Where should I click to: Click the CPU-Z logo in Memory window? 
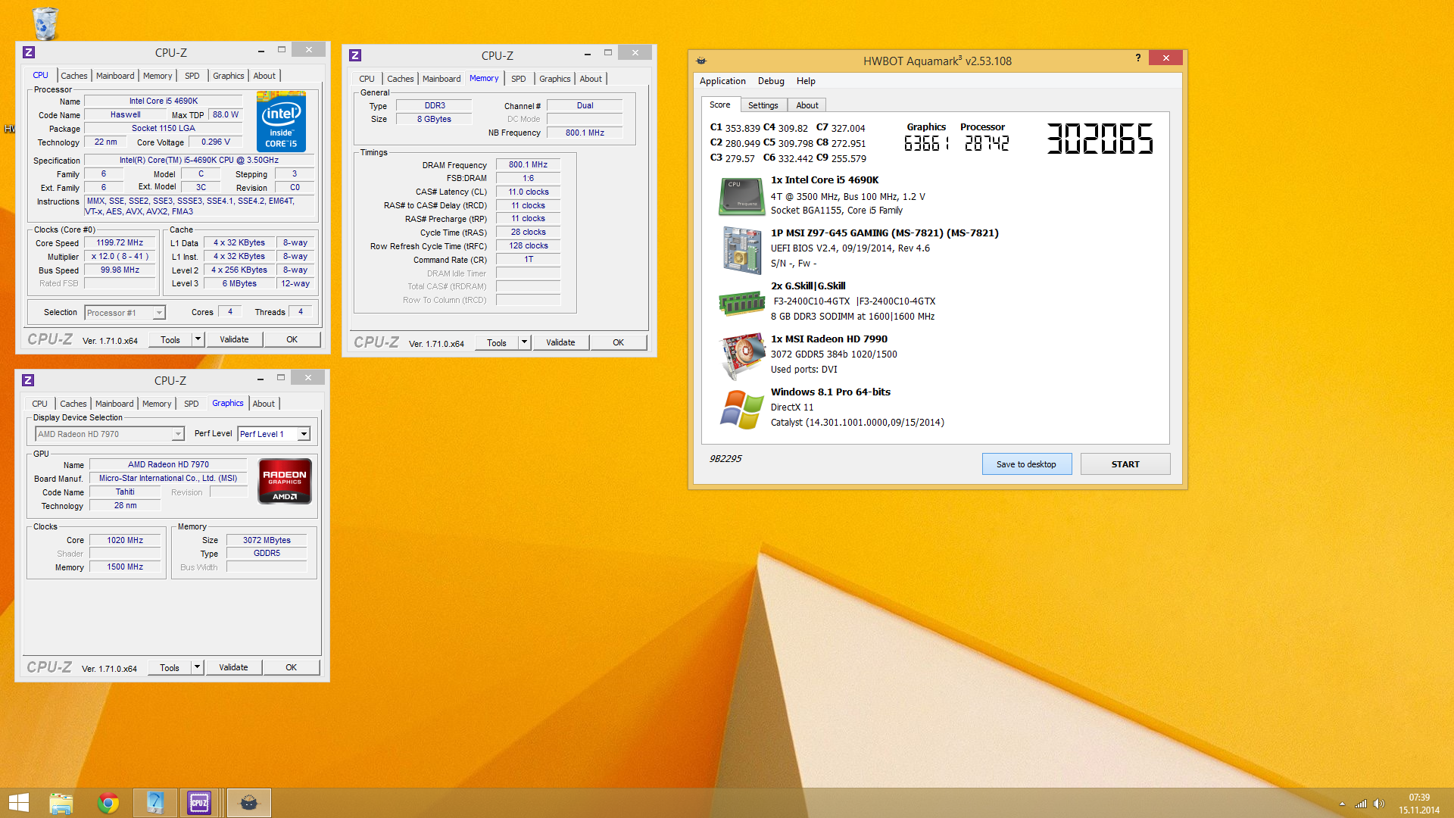click(355, 55)
